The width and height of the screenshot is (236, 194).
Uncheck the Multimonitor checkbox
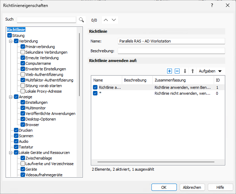(23, 108)
